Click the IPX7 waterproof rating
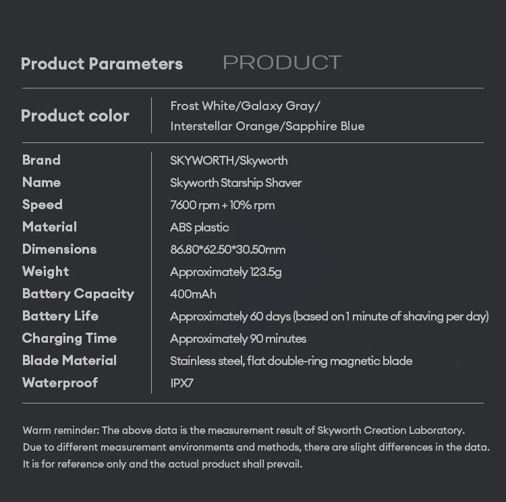506x502 pixels. pyautogui.click(x=182, y=383)
